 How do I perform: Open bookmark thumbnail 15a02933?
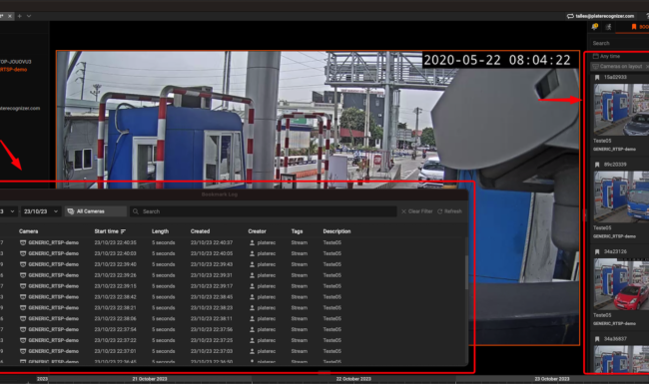621,110
